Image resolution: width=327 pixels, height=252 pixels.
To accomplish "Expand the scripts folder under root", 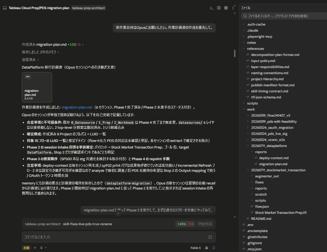I will point(250,103).
